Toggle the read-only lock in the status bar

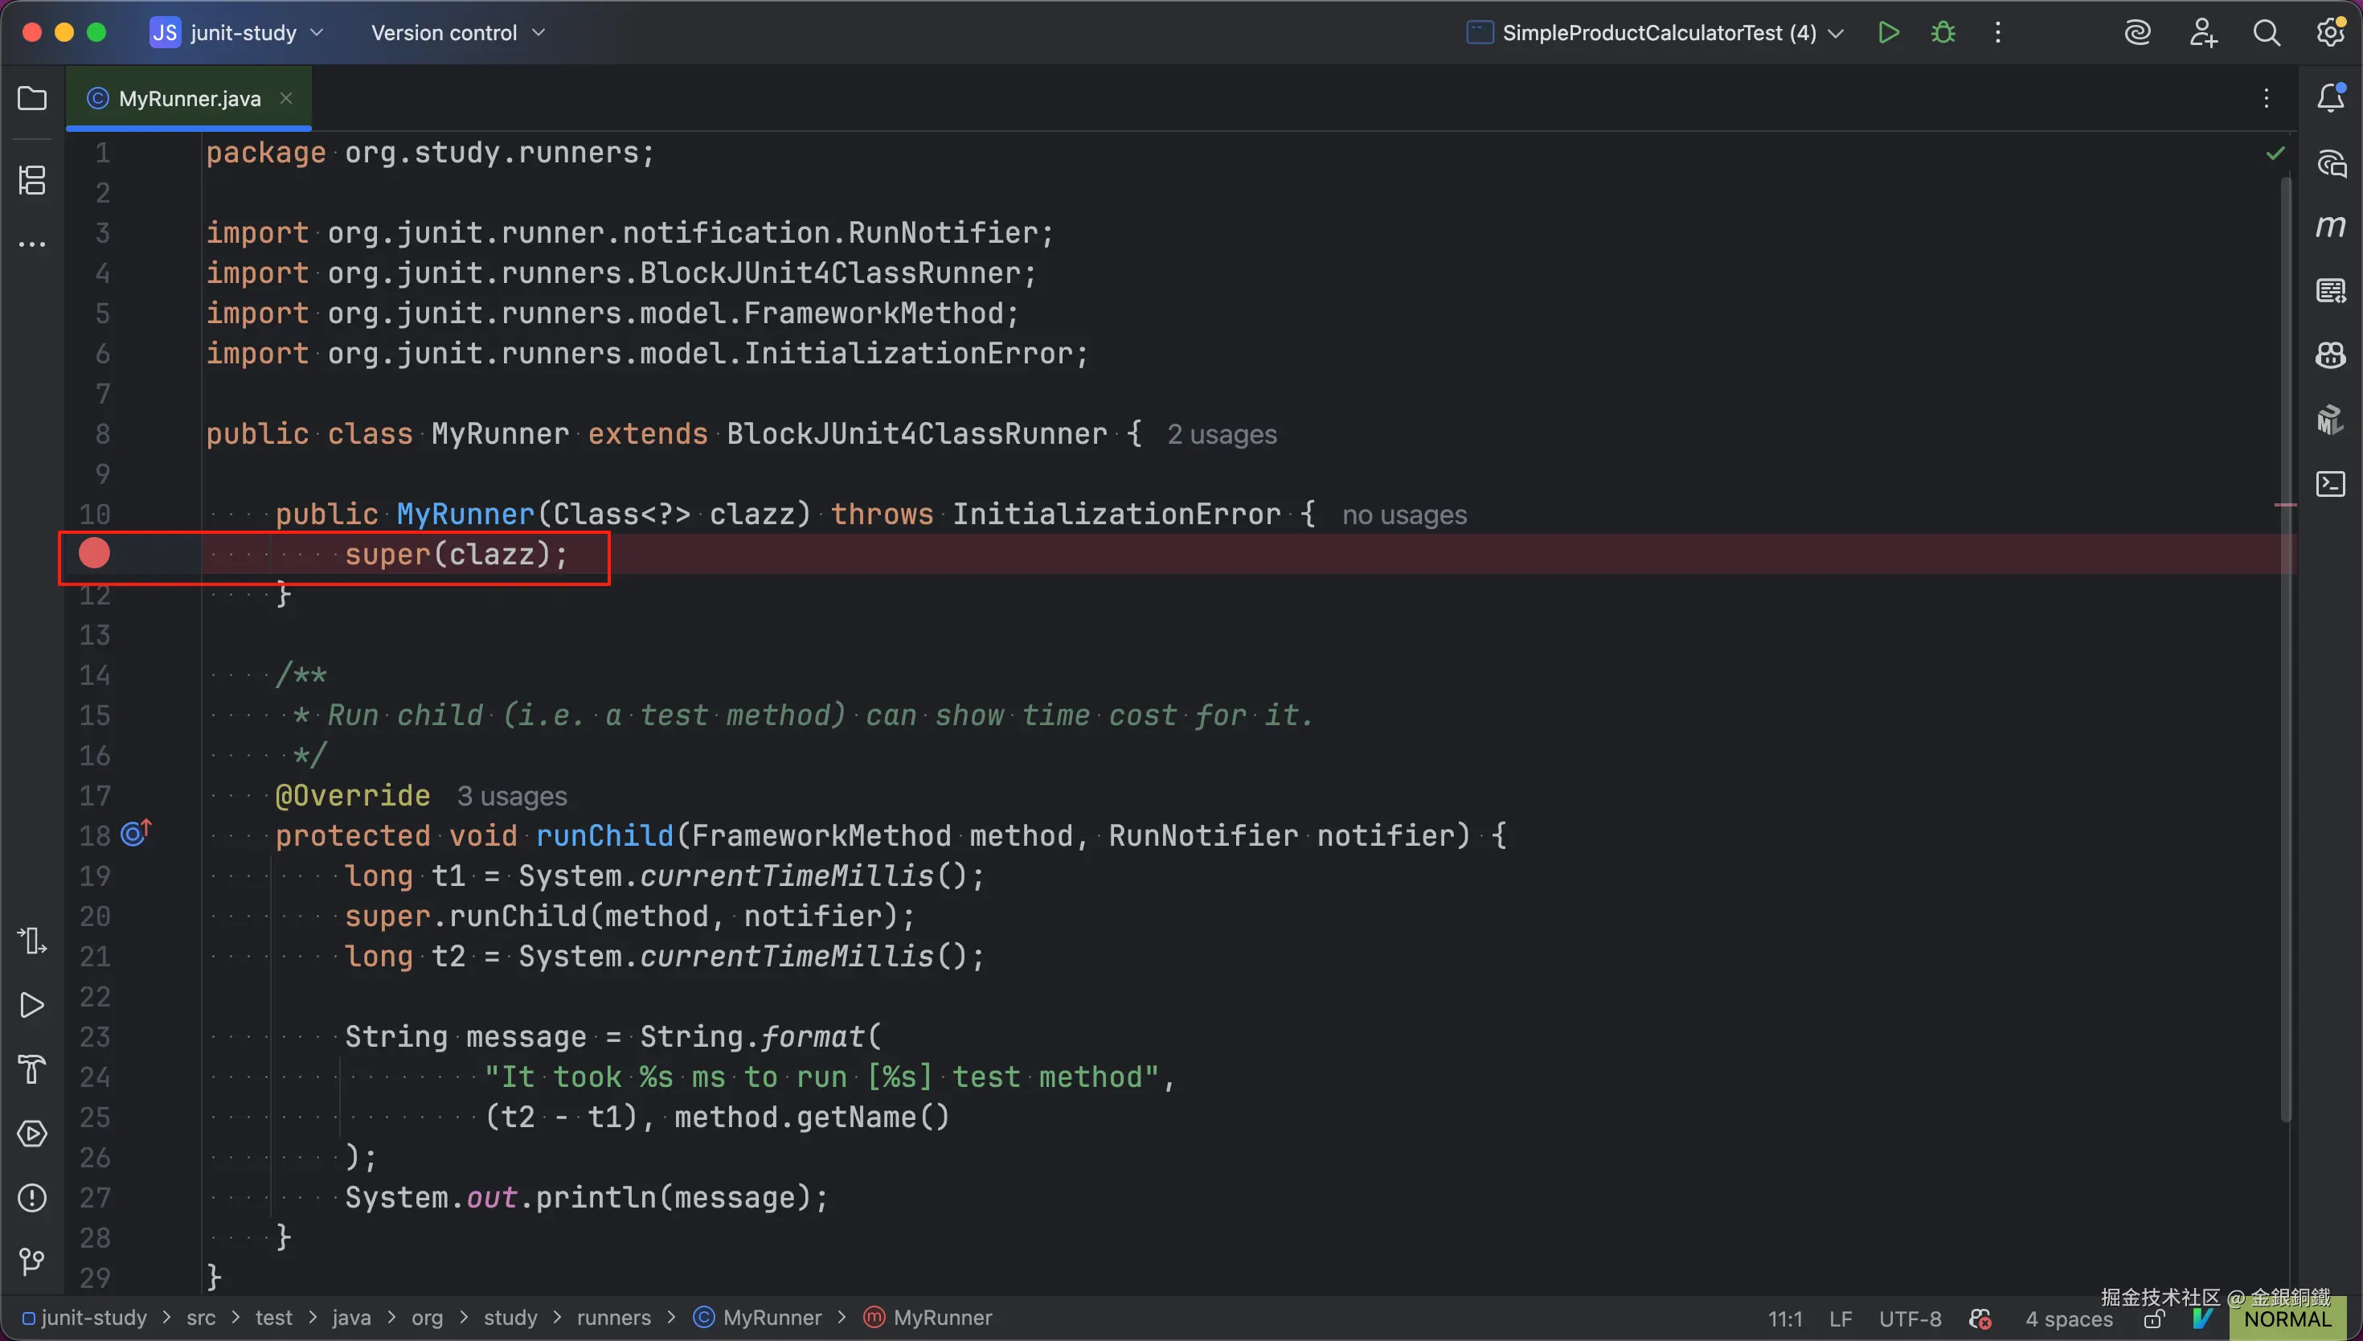(x=2153, y=1320)
